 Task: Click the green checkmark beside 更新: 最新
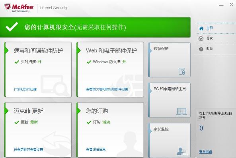17,122
